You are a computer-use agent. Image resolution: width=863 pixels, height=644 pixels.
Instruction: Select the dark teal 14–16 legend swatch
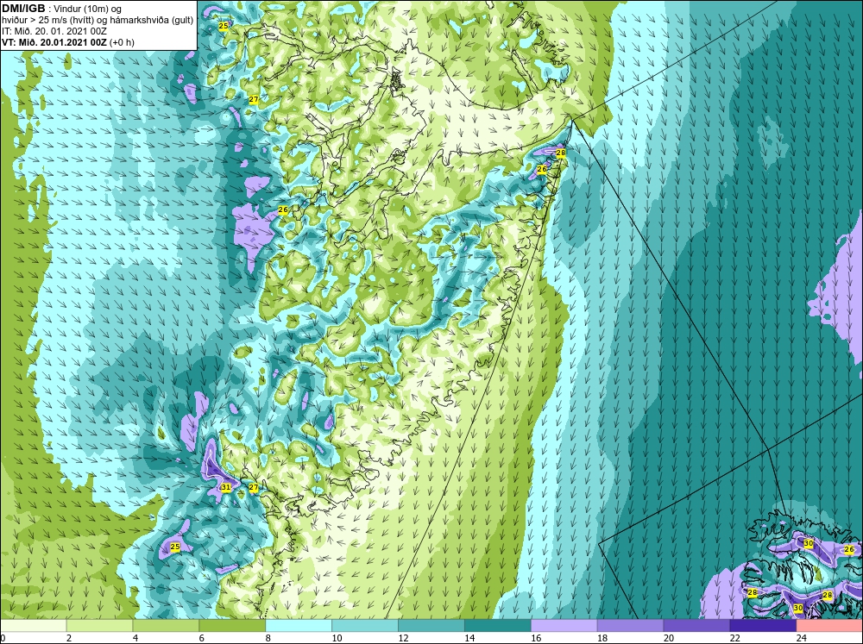click(498, 625)
